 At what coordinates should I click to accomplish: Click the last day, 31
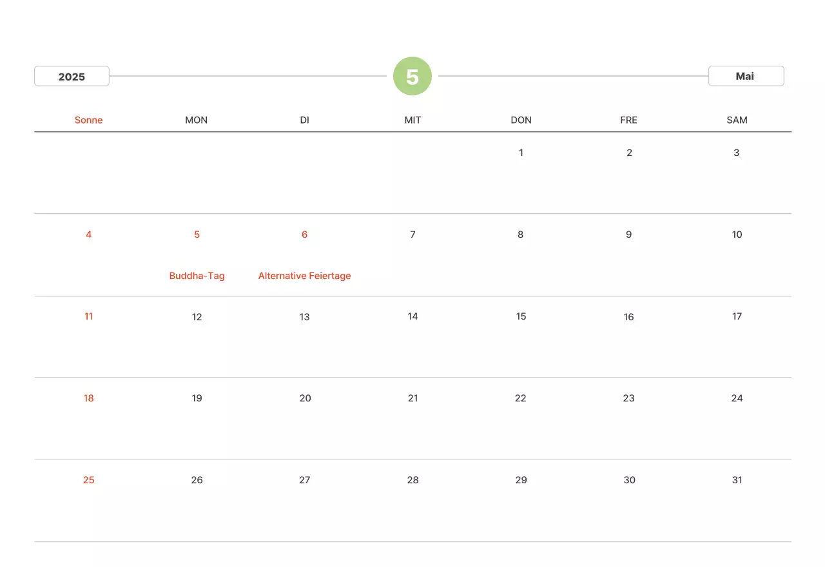[737, 480]
